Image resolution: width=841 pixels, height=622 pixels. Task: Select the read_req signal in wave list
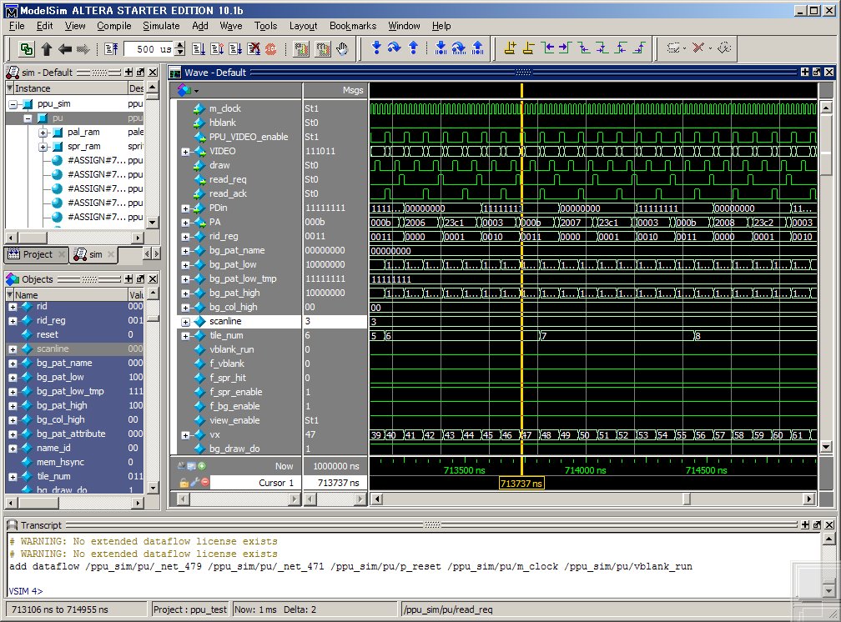(x=228, y=179)
